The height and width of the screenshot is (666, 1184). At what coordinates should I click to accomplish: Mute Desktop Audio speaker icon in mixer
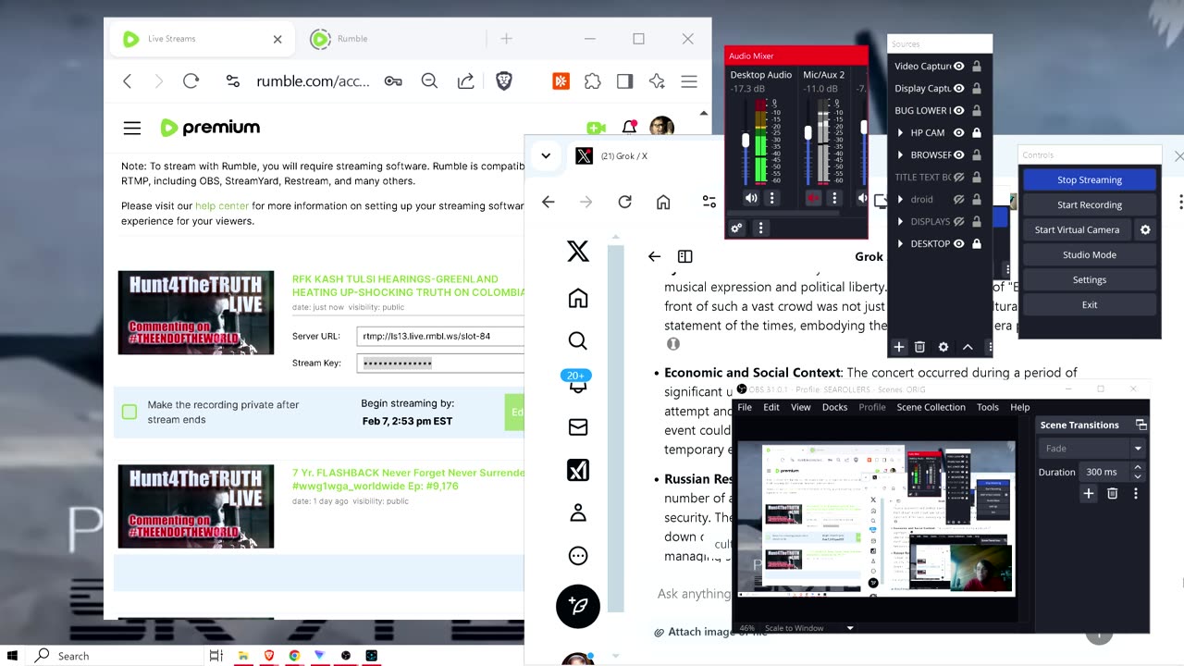click(x=751, y=198)
